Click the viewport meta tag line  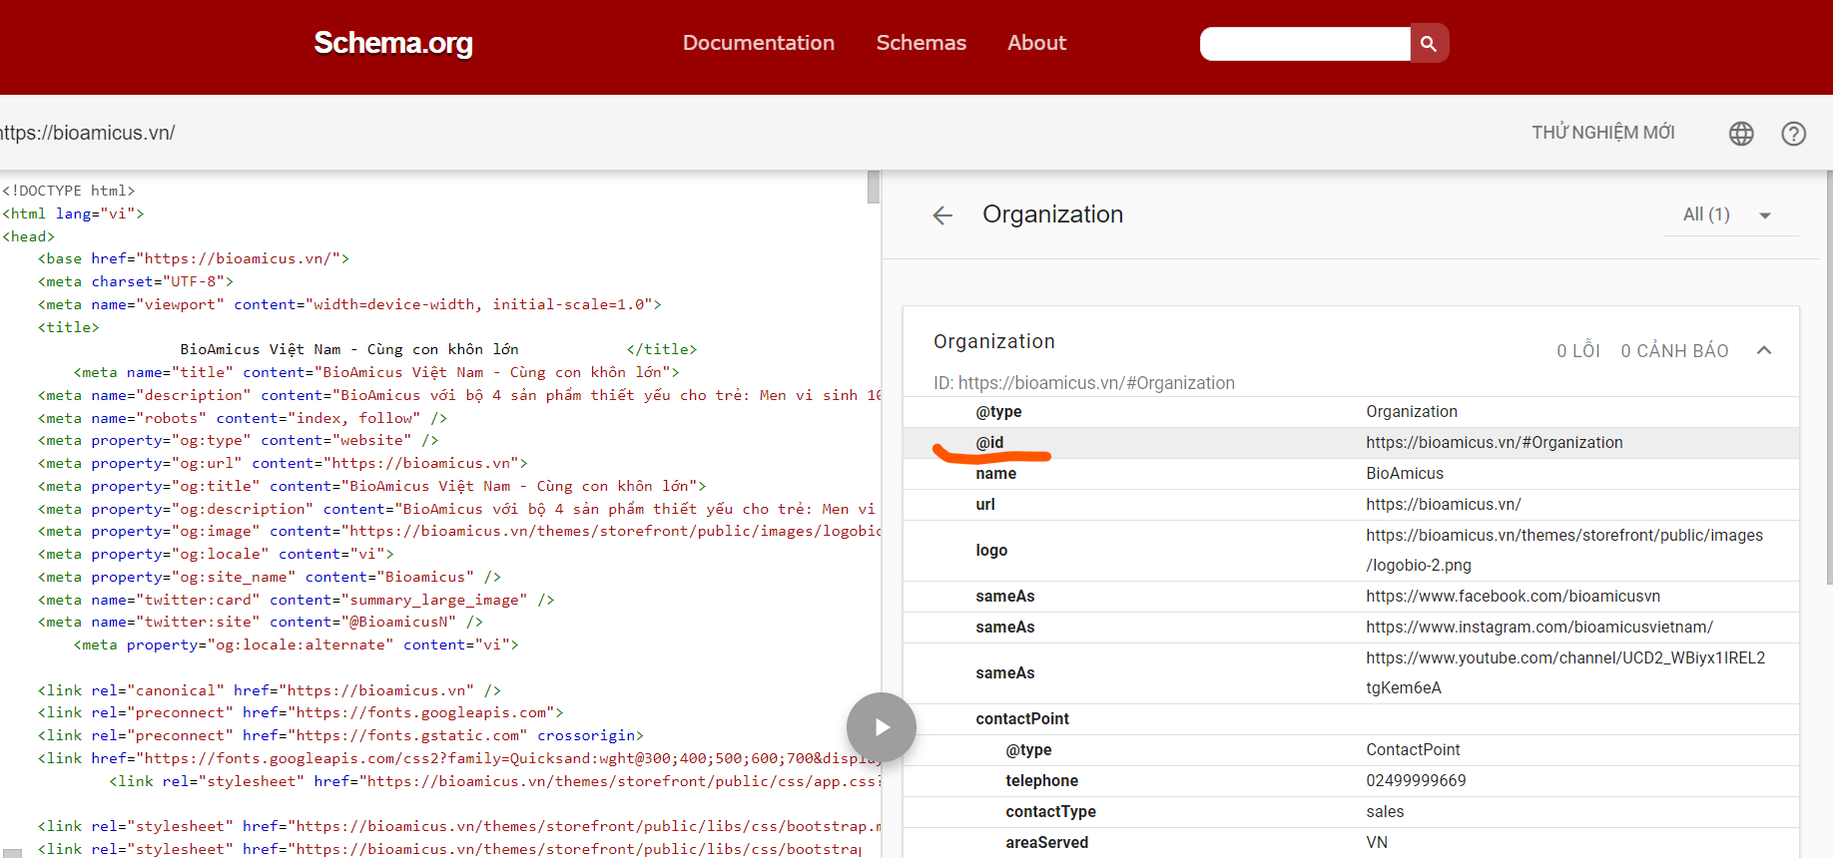point(349,304)
